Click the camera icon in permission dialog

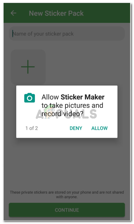click(x=30, y=98)
